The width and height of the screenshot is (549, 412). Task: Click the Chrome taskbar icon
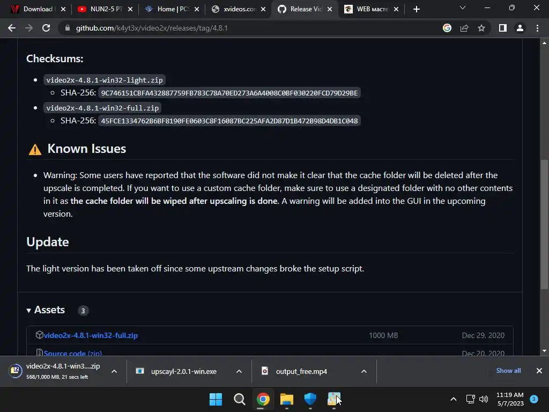click(x=263, y=399)
